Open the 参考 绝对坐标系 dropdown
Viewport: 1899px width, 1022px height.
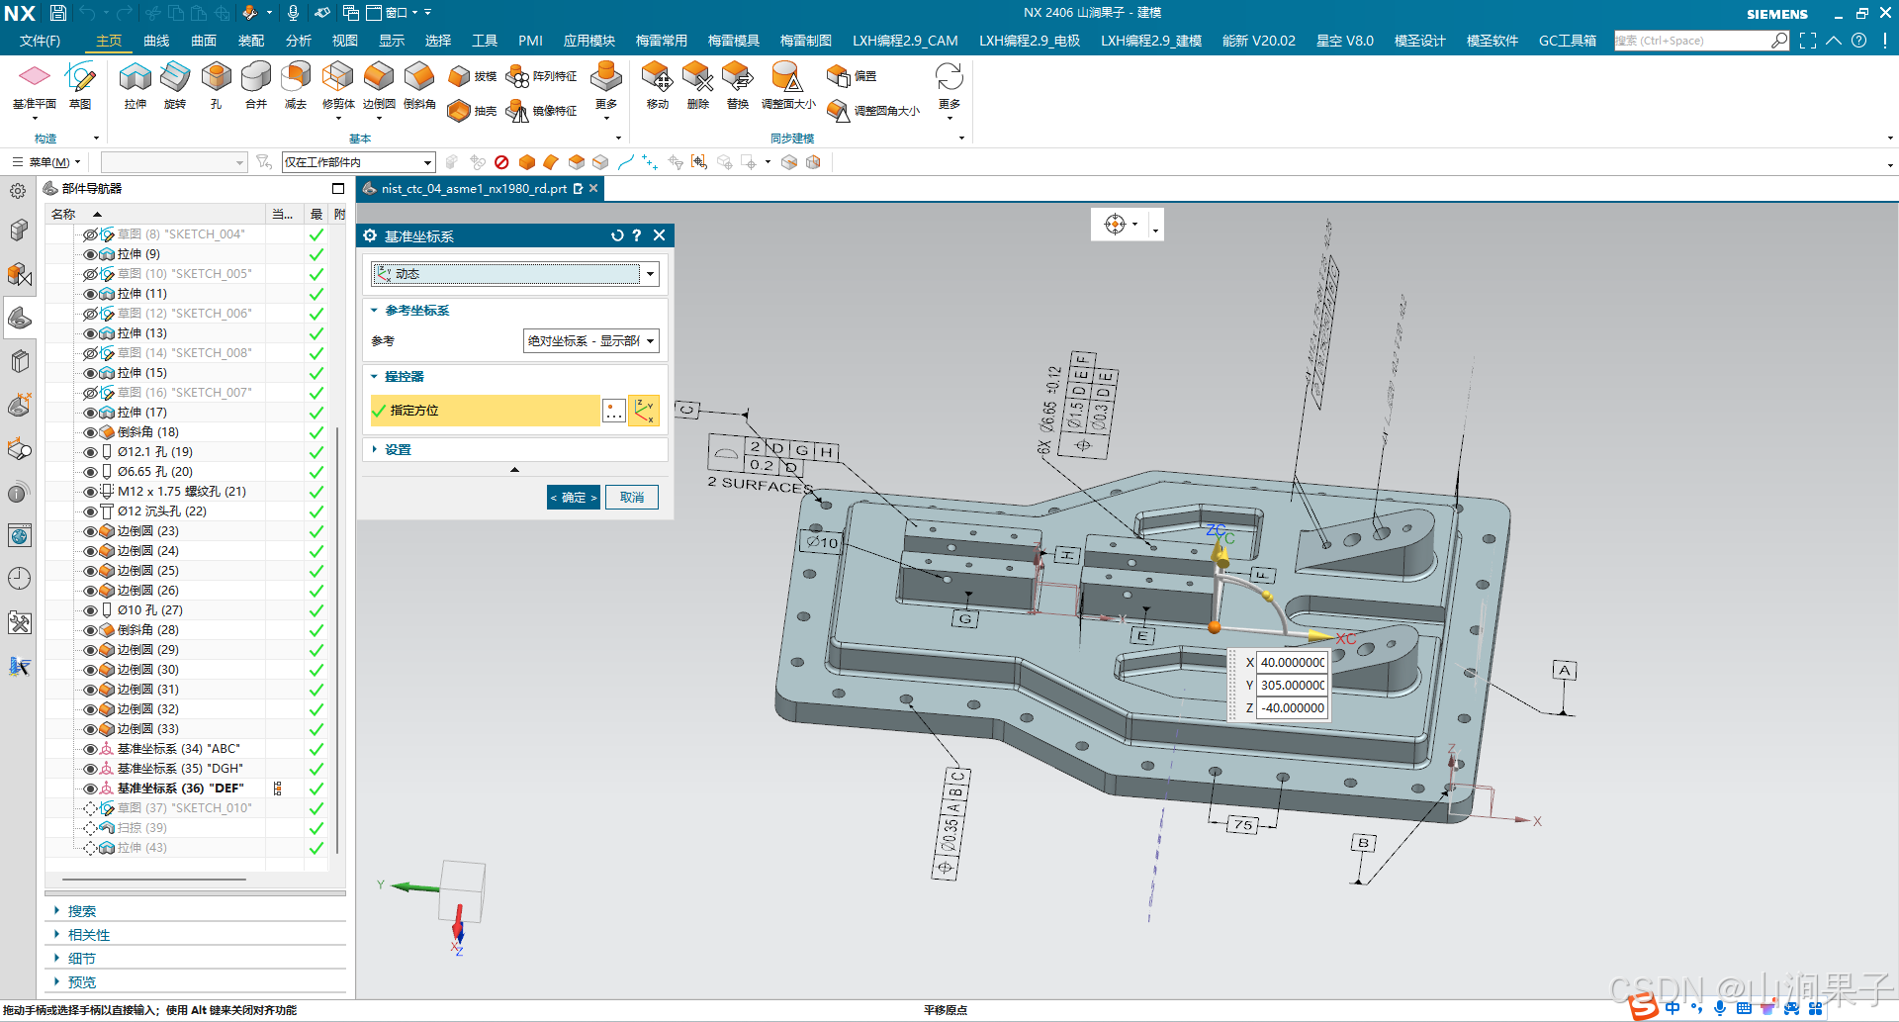(590, 341)
